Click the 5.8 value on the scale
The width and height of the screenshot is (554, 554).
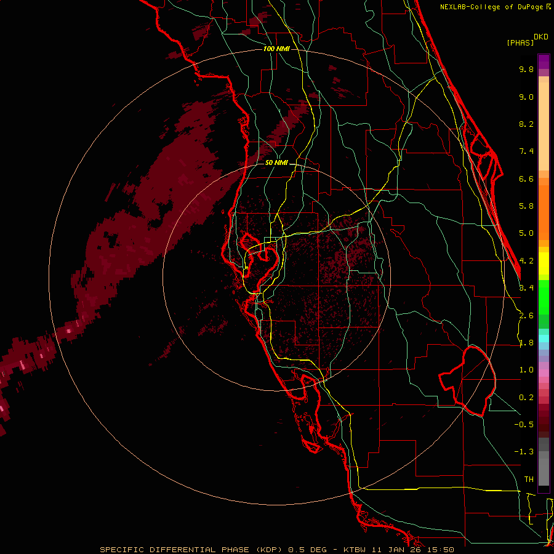tap(526, 206)
